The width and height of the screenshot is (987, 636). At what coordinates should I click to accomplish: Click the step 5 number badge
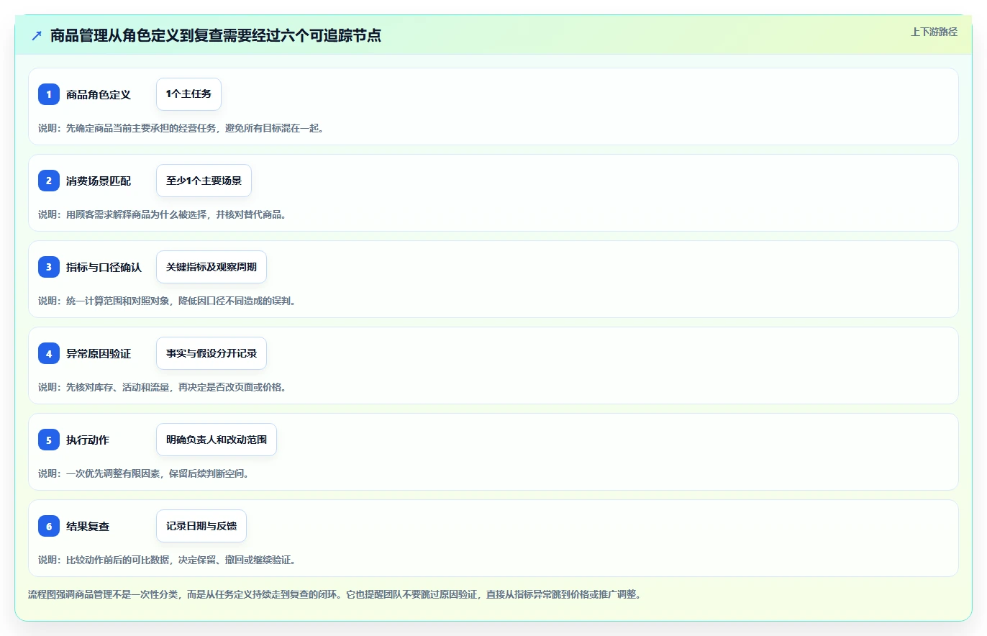[49, 440]
